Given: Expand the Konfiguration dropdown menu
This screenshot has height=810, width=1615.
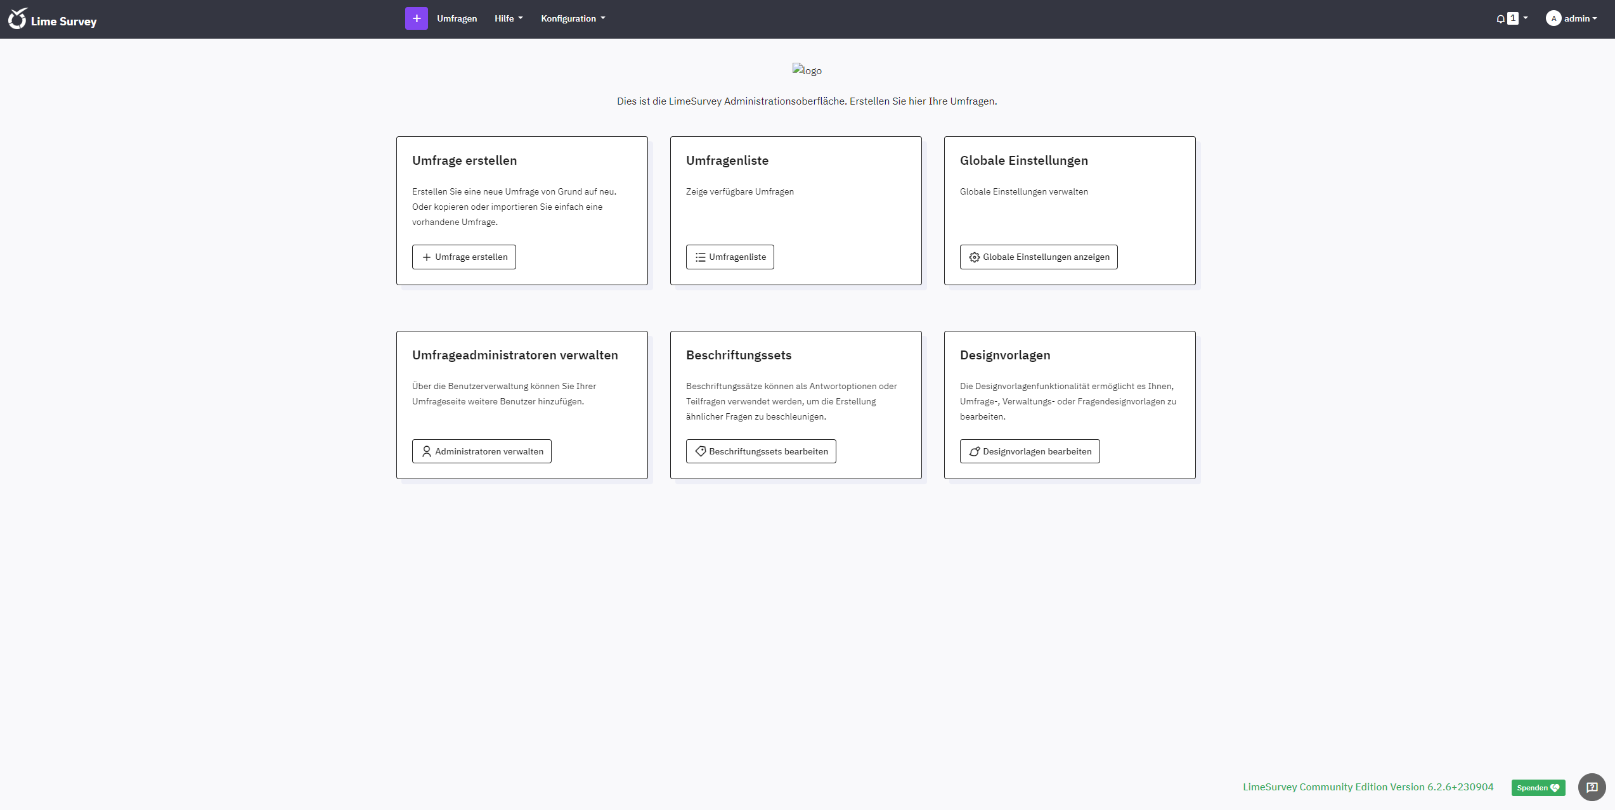Looking at the screenshot, I should tap(571, 18).
